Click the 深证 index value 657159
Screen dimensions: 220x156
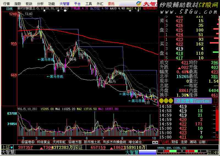tap(98, 147)
